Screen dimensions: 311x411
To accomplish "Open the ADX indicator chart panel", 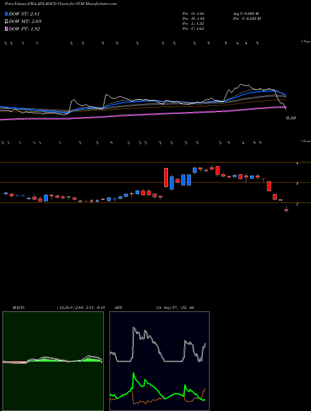I will coord(159,361).
